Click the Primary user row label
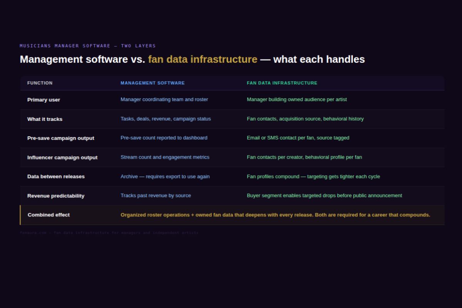The height and width of the screenshot is (308, 462). click(x=44, y=100)
